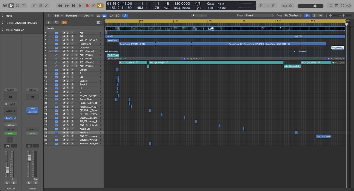This screenshot has height=191, width=354.
Task: Toggle the orange Hide (H) button
Action: click(x=65, y=23)
